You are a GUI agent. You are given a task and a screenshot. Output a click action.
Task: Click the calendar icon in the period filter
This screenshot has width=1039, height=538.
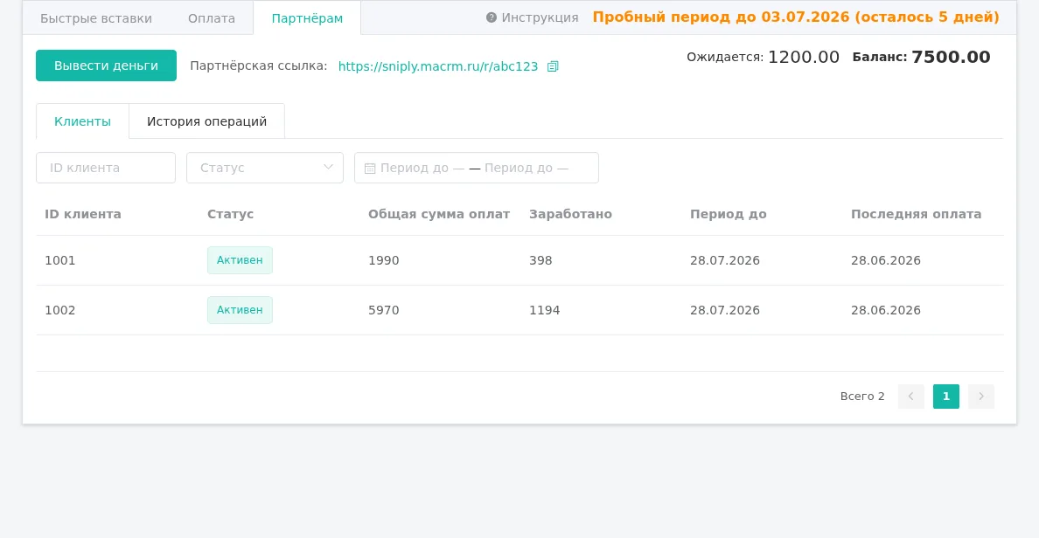[x=370, y=168]
